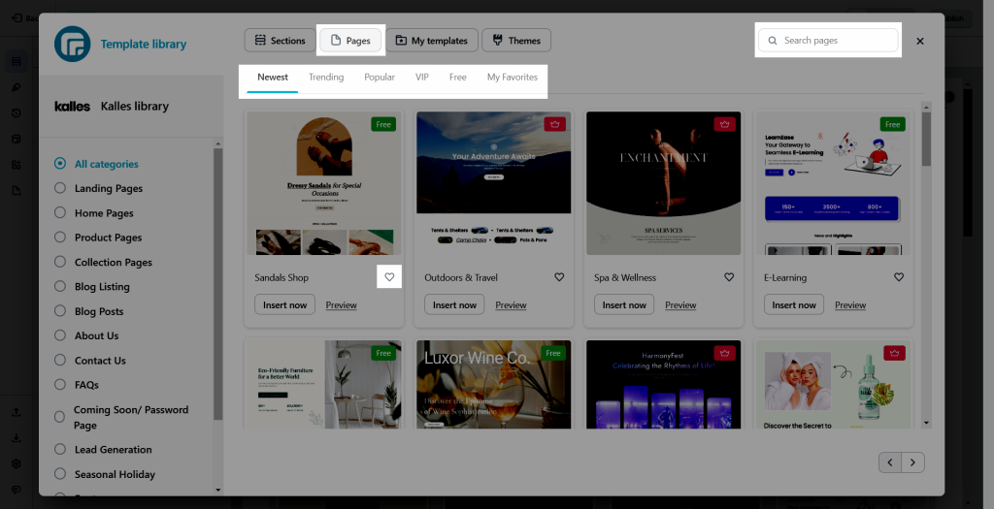The image size is (994, 509).
Task: Open the Sections tab
Action: [x=280, y=41]
